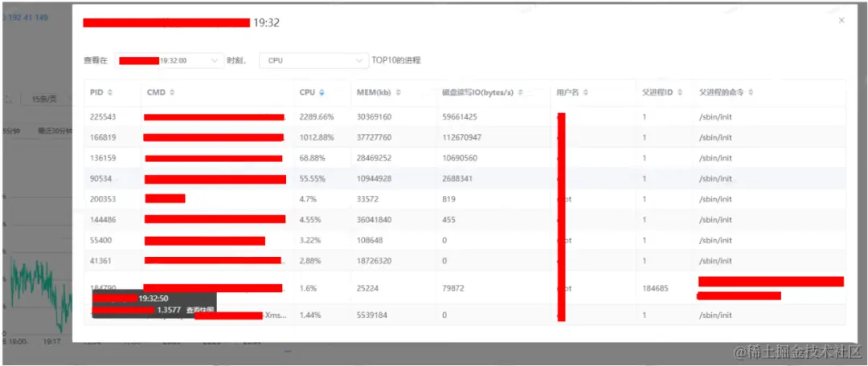Click CPU value 1.44%
Viewport: 868px width, 366px height.
(310, 315)
